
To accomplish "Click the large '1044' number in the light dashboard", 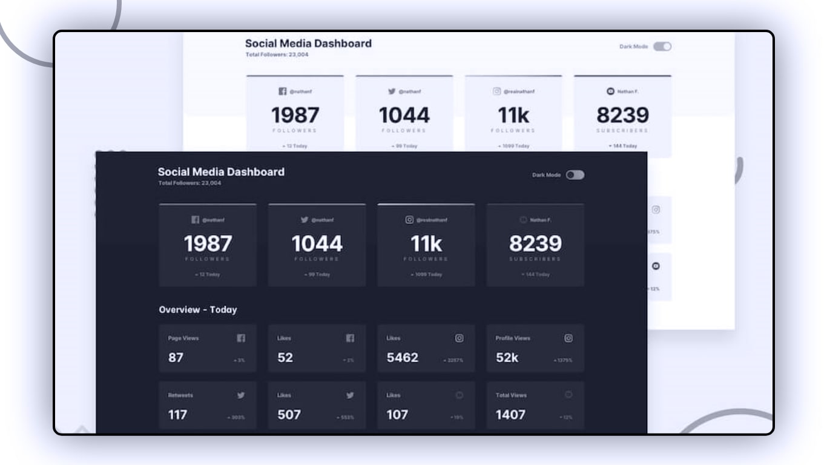I will click(x=404, y=115).
